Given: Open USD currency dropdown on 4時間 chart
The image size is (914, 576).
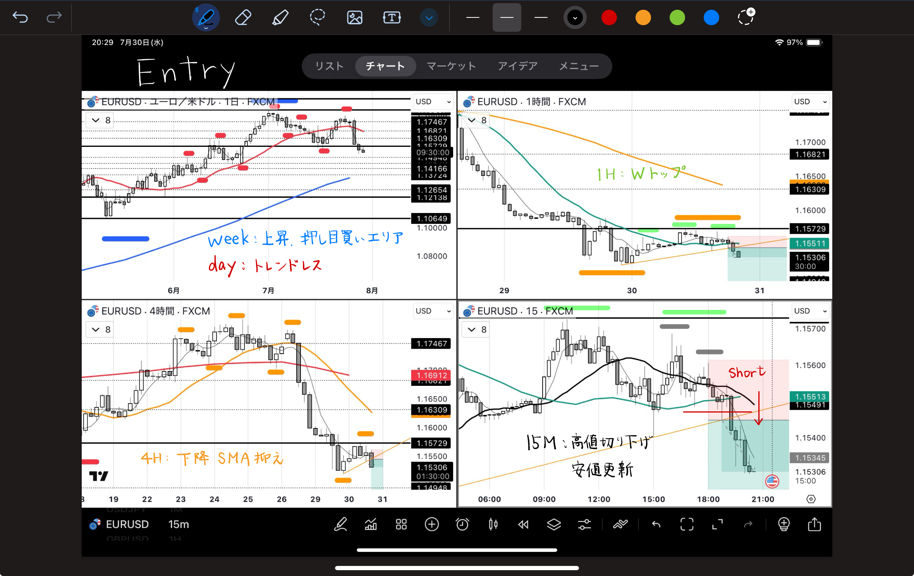Looking at the screenshot, I should 433,311.
